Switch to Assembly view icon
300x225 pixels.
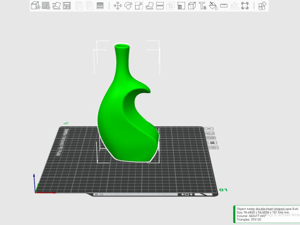point(262,6)
